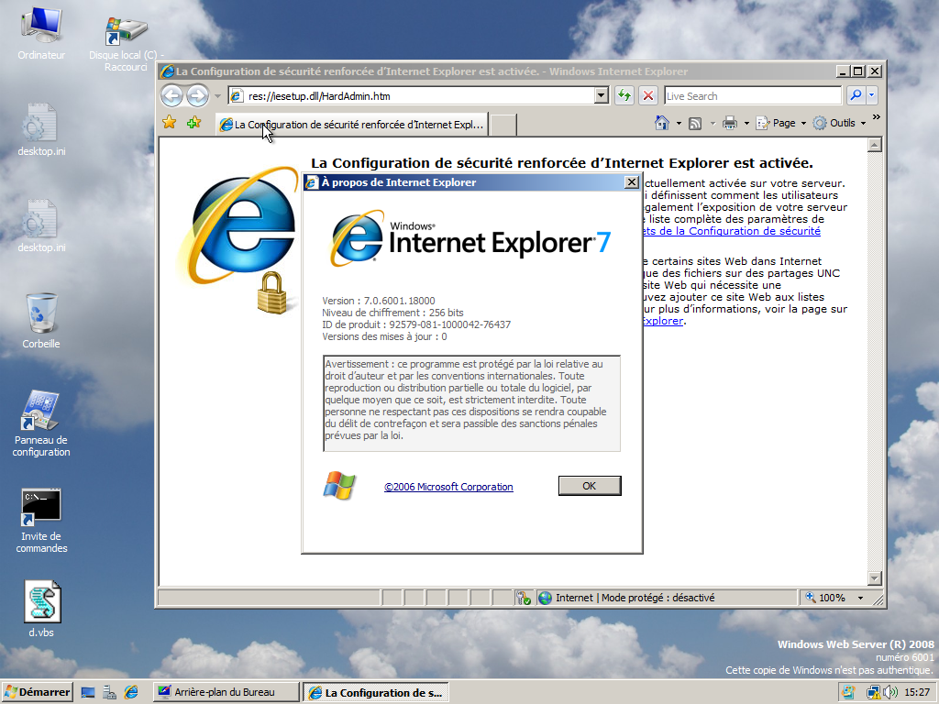Open the ©2006 Microsoft Corporation link
Image resolution: width=939 pixels, height=704 pixels.
coord(448,487)
